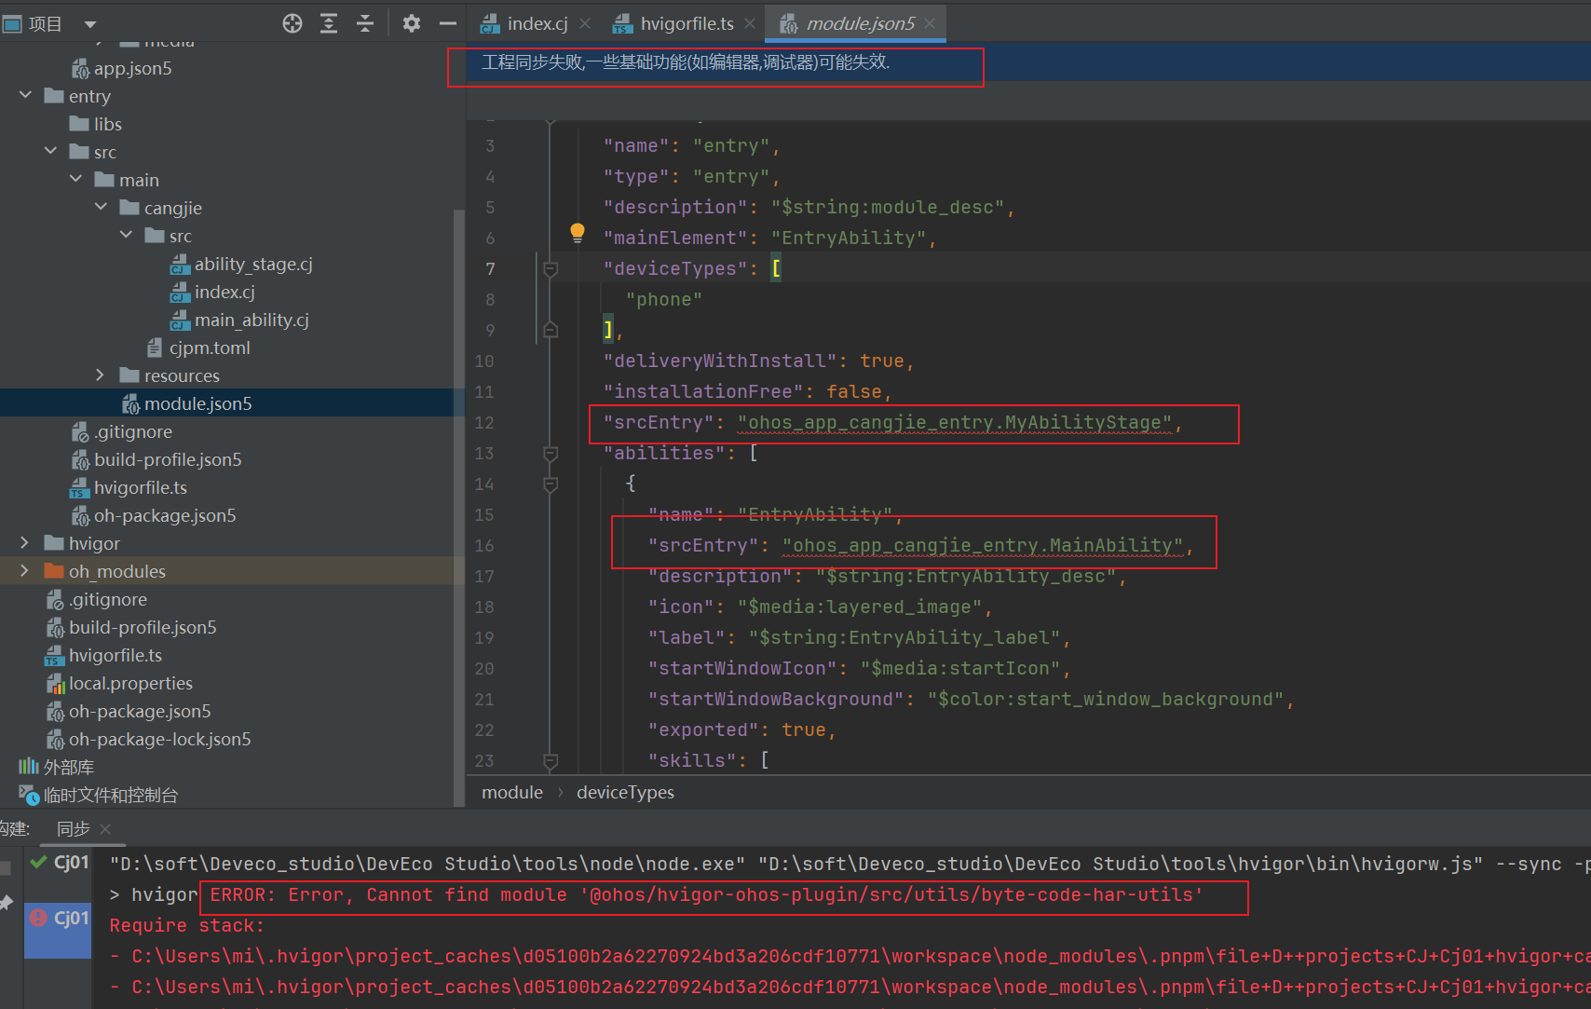Select the 同步 sync tab in build panel
This screenshot has width=1591, height=1009.
(74, 828)
